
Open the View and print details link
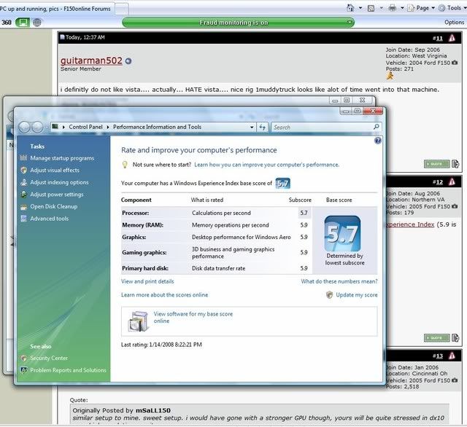point(147,281)
